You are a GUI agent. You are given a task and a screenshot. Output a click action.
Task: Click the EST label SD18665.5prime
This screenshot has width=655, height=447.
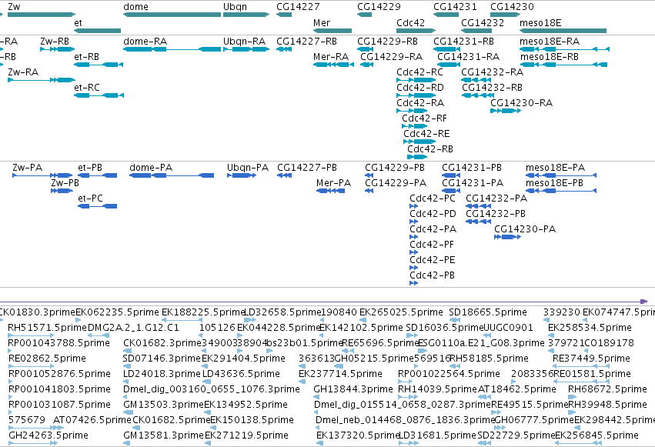pyautogui.click(x=488, y=312)
